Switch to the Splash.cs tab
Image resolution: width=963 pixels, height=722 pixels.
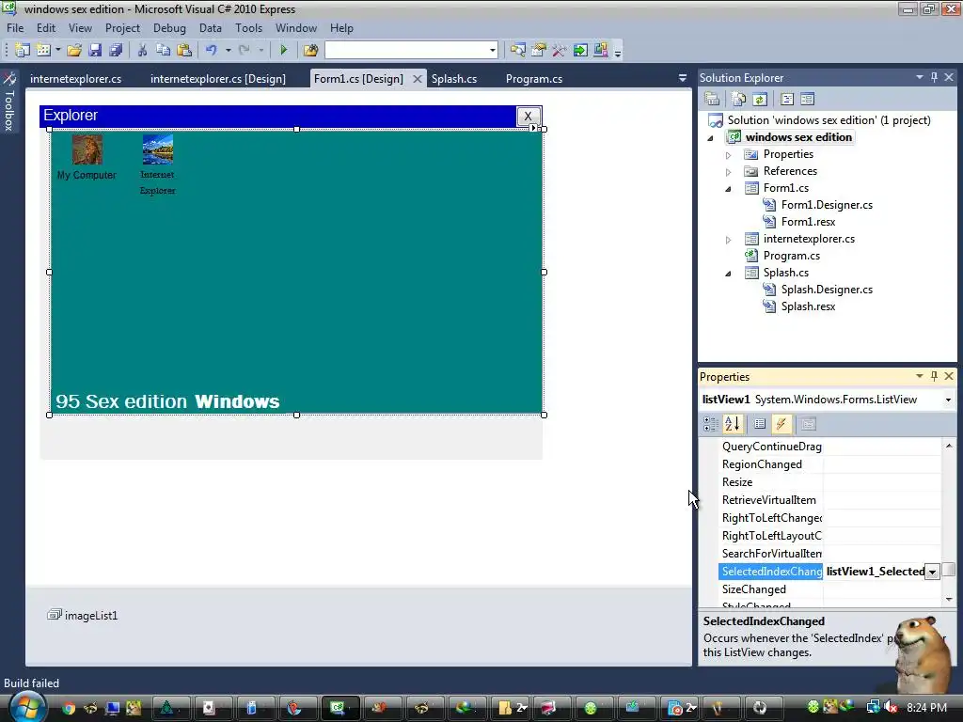454,79
